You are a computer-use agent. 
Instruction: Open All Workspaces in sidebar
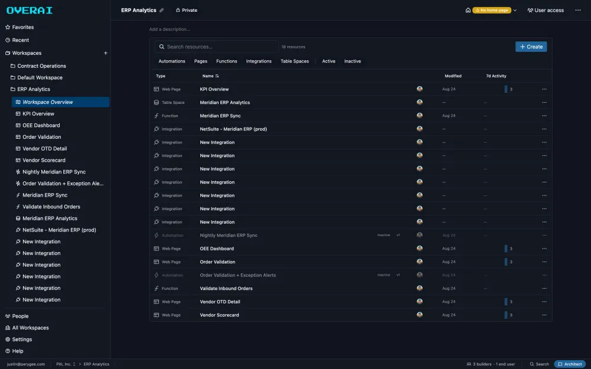click(x=27, y=328)
